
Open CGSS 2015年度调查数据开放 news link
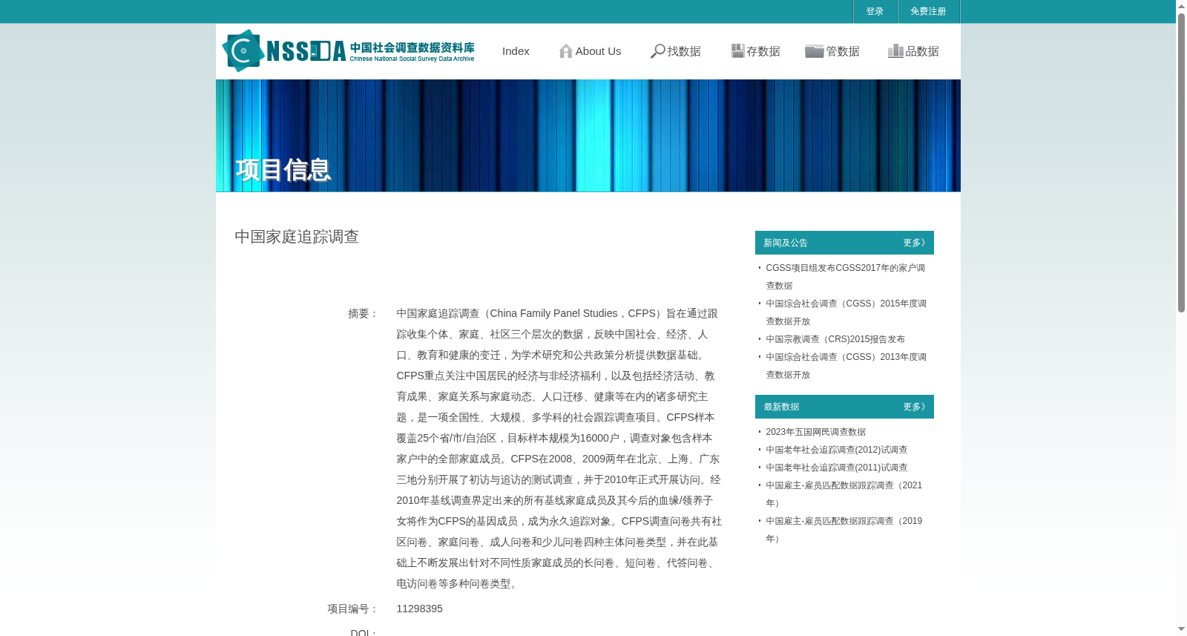point(846,312)
